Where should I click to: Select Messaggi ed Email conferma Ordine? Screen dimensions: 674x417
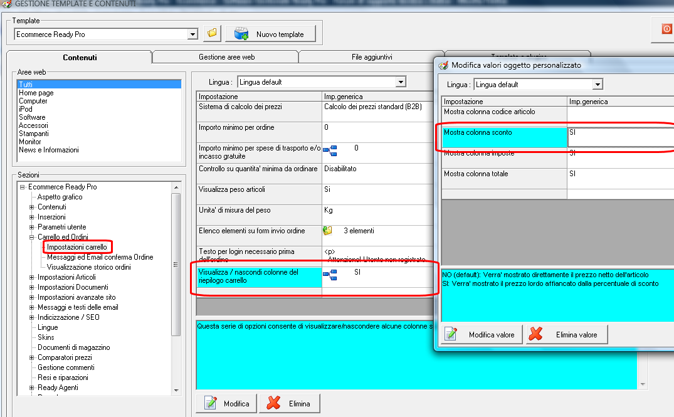pos(100,257)
